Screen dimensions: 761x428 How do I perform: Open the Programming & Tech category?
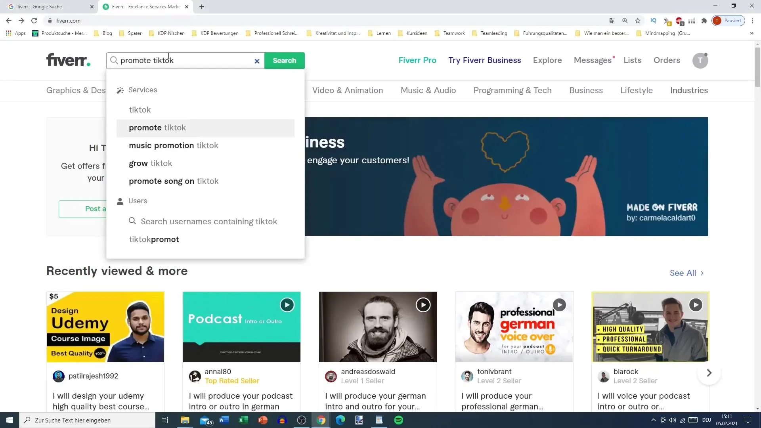click(512, 90)
